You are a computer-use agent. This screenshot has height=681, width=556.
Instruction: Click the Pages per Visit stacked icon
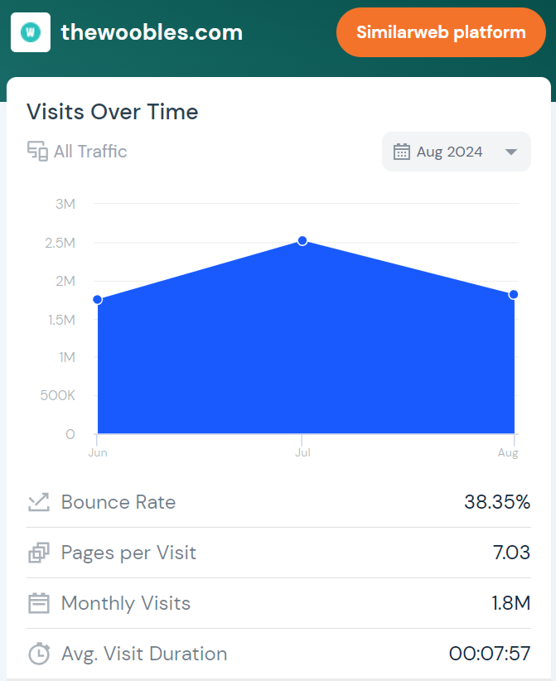pyautogui.click(x=39, y=553)
